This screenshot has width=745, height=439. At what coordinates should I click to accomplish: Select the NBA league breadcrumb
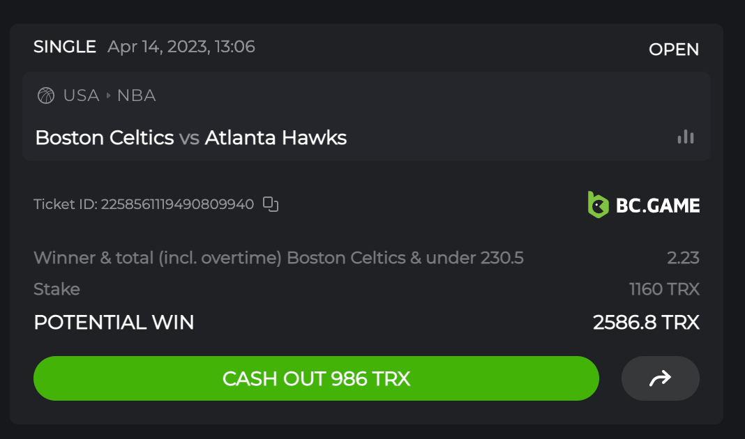[x=136, y=95]
